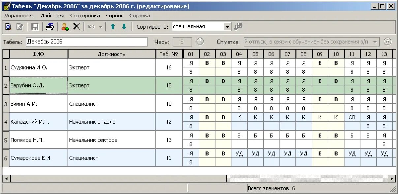Click the Табель name field 'Декабрь 2006'
Screen dimensions: 398x194
point(86,42)
